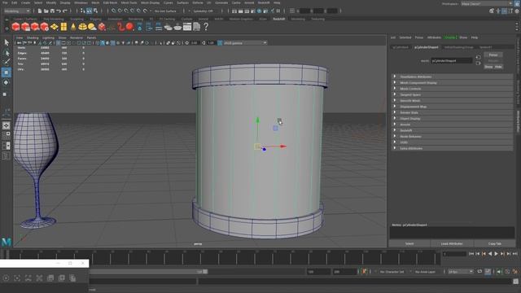
Task: Open the 24 fps frame rate dropdown
Action: (460, 272)
